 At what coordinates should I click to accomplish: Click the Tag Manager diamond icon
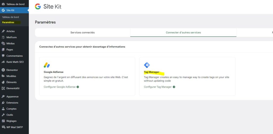[x=147, y=65]
